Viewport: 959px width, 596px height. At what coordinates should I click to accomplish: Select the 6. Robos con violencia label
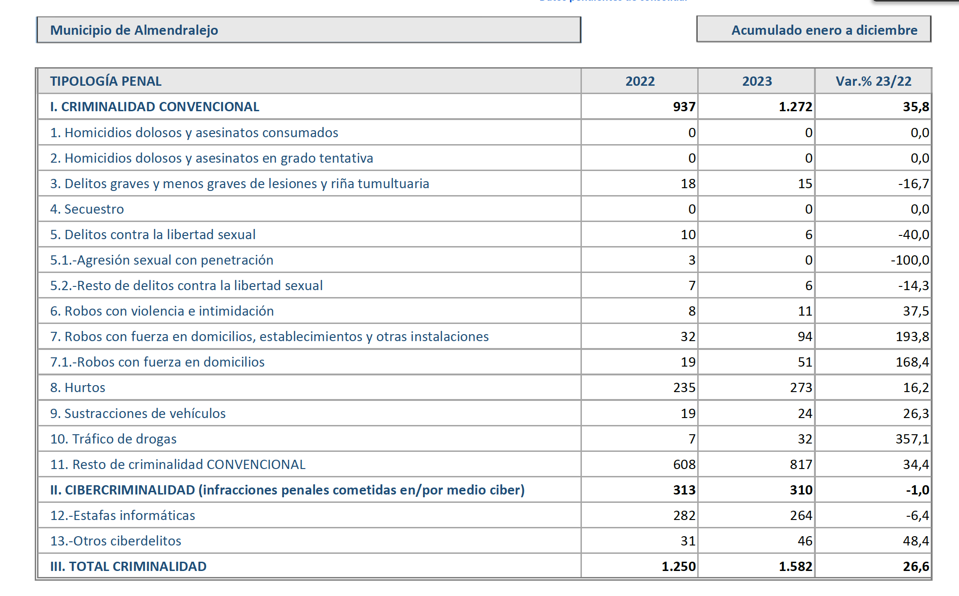click(162, 311)
